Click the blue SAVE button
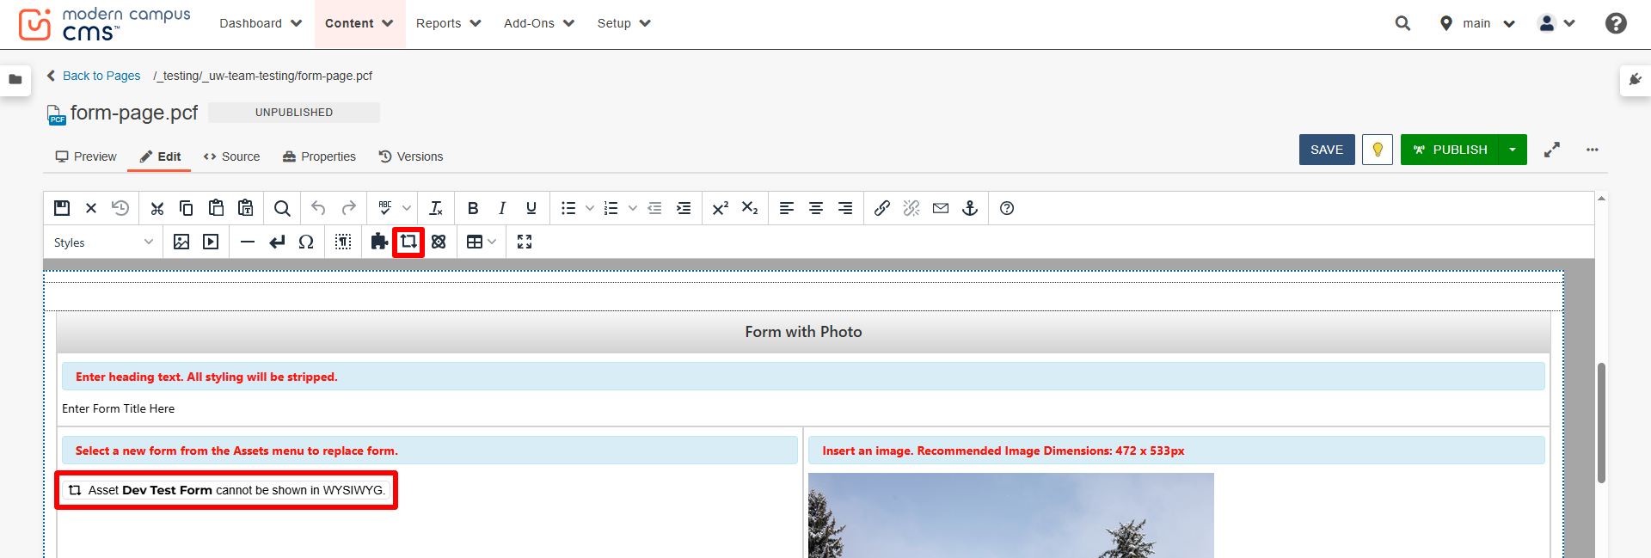Viewport: 1651px width, 558px height. point(1327,150)
